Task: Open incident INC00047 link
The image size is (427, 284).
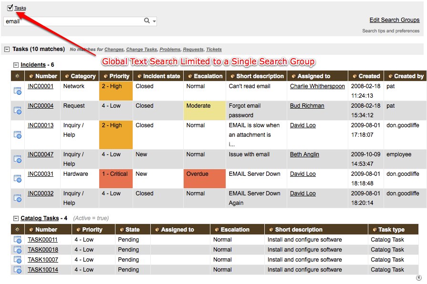Action: pos(41,154)
